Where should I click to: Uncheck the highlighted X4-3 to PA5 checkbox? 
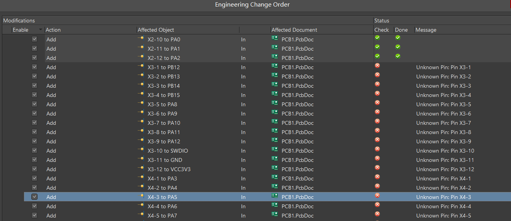pyautogui.click(x=34, y=197)
